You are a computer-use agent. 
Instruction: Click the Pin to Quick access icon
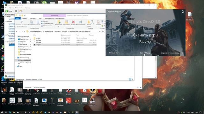point(21,22)
